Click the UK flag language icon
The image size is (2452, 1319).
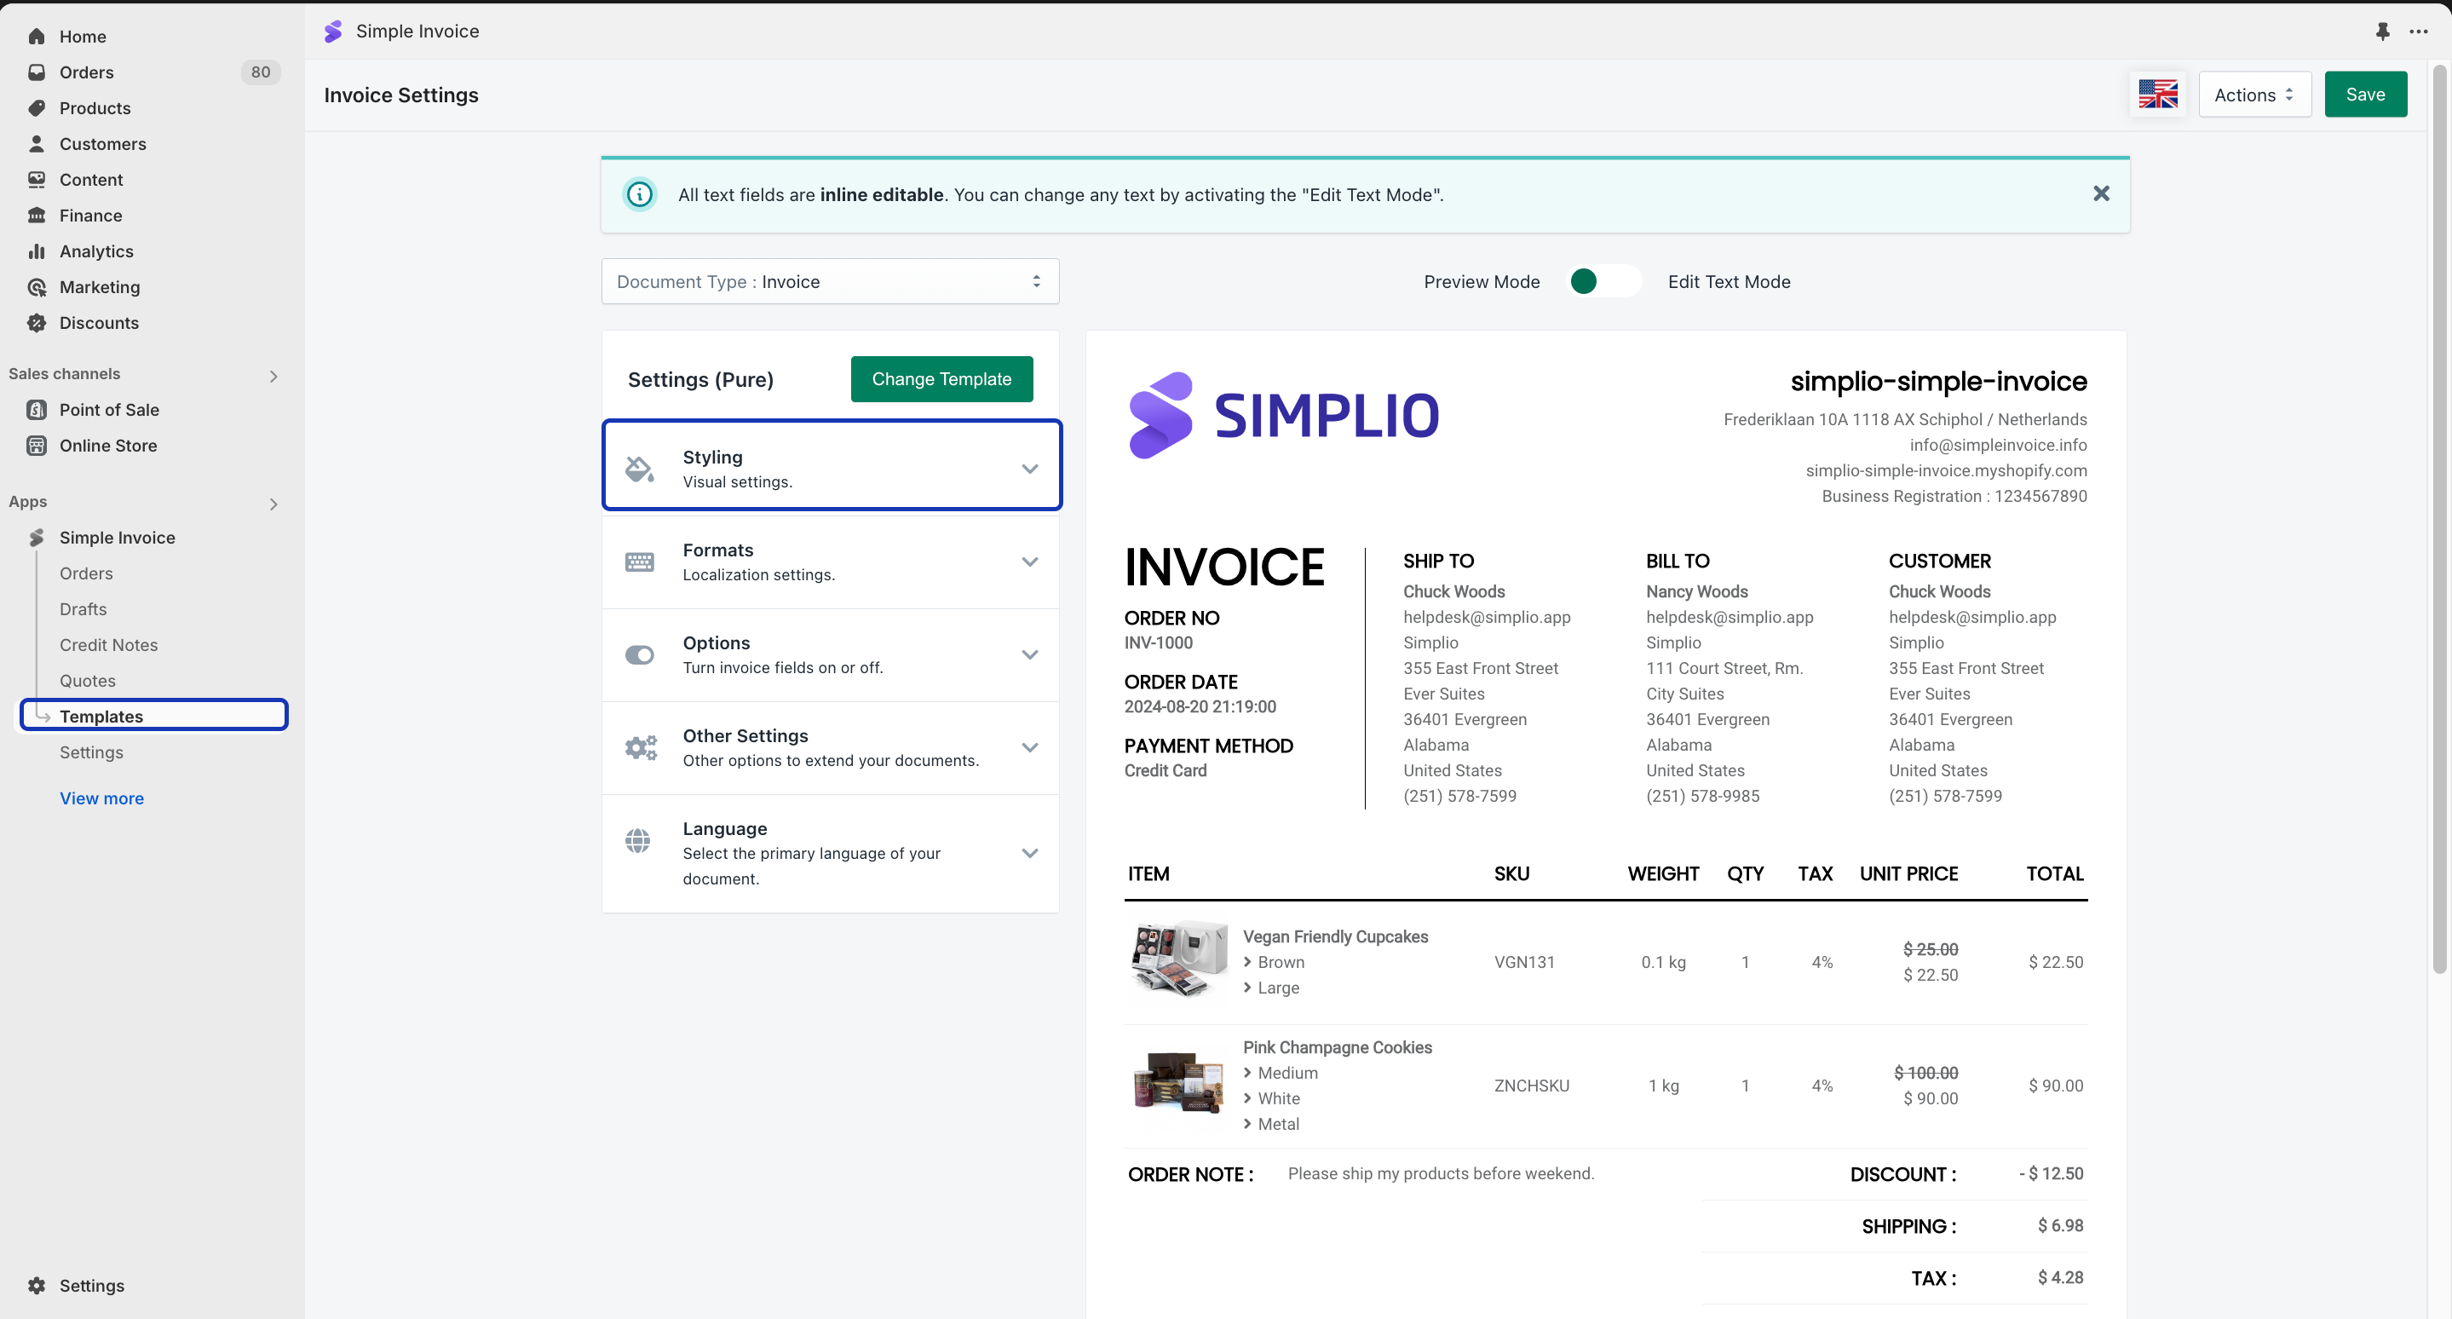click(x=2157, y=95)
